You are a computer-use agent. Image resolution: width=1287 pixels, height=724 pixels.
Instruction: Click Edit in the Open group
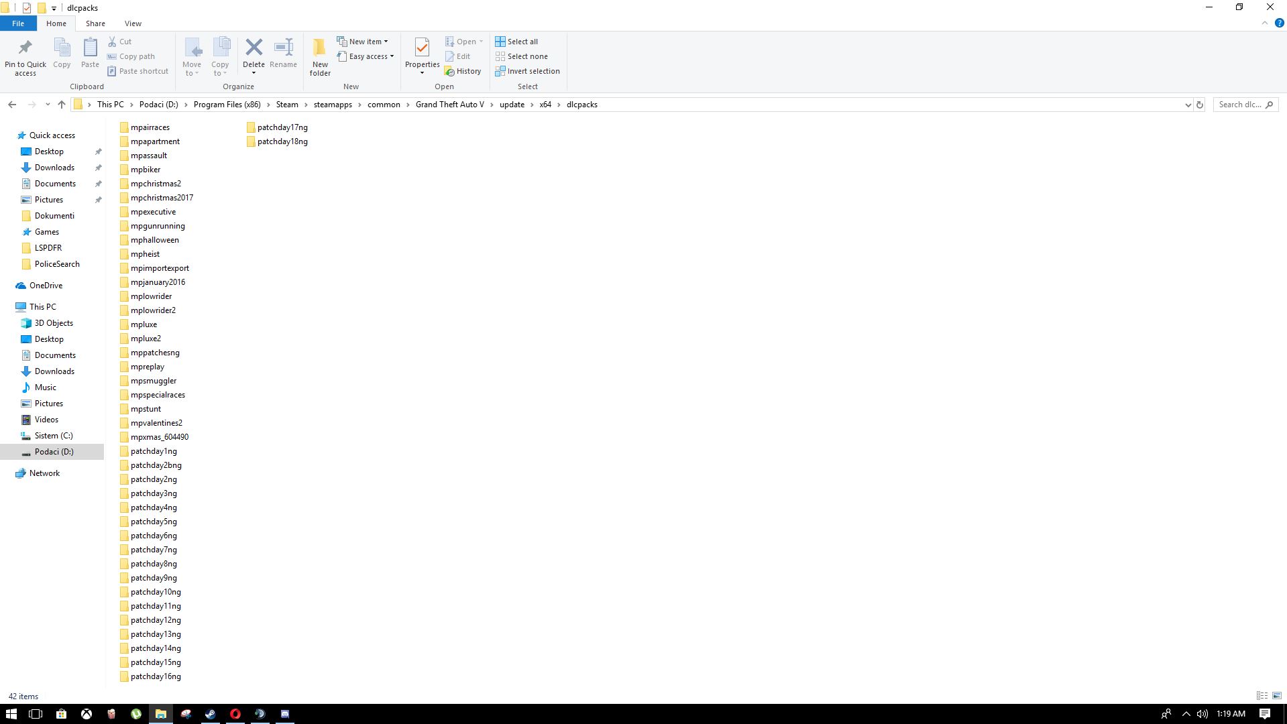point(457,56)
